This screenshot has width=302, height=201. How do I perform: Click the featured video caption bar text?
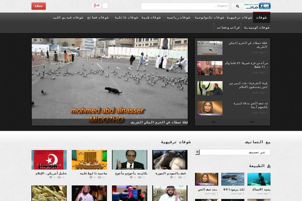point(159,122)
